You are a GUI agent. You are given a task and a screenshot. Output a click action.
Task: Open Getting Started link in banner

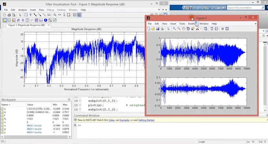click(x=146, y=120)
